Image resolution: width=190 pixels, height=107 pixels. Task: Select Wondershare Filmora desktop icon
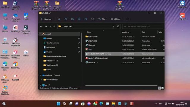coord(26,30)
